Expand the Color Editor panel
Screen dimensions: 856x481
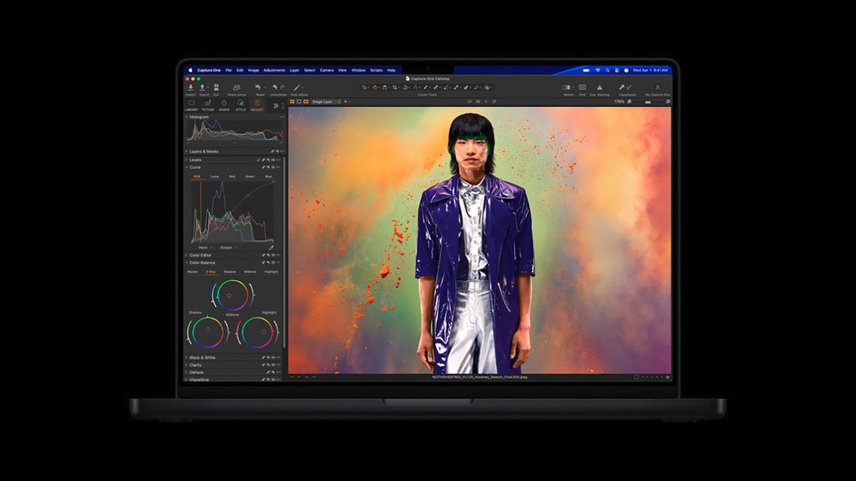[x=200, y=255]
